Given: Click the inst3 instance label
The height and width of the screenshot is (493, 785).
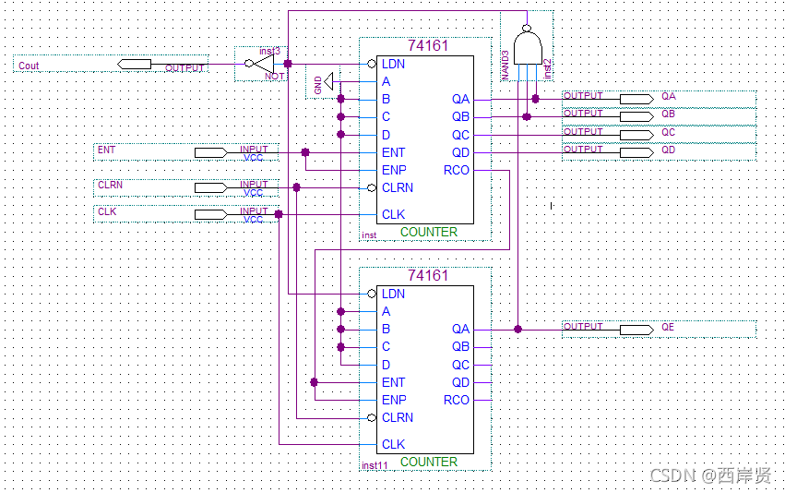Looking at the screenshot, I should pos(270,51).
